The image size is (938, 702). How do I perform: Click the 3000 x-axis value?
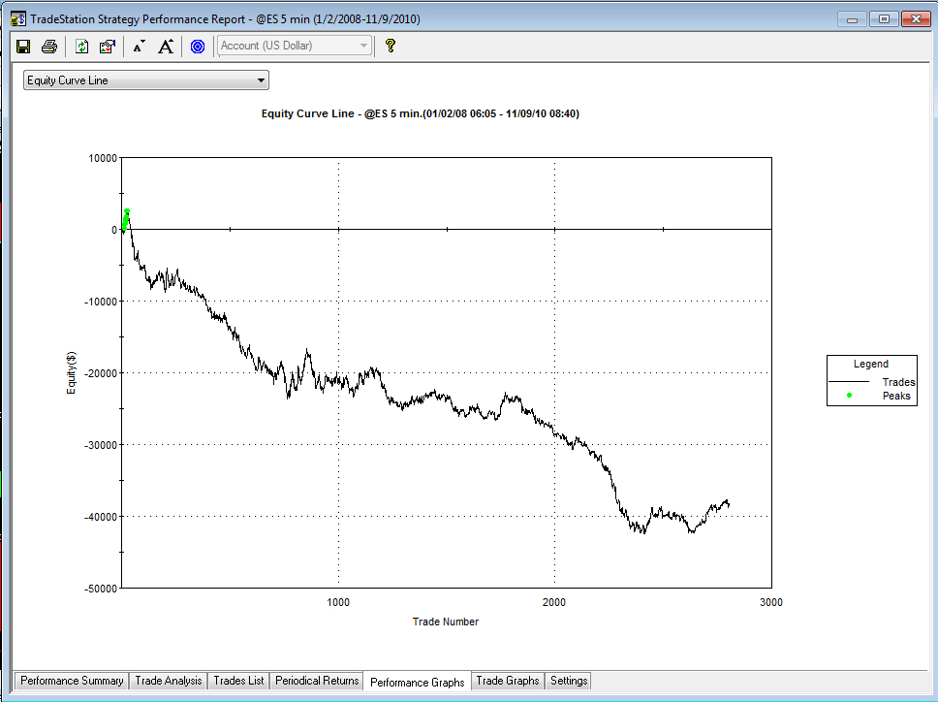[771, 603]
